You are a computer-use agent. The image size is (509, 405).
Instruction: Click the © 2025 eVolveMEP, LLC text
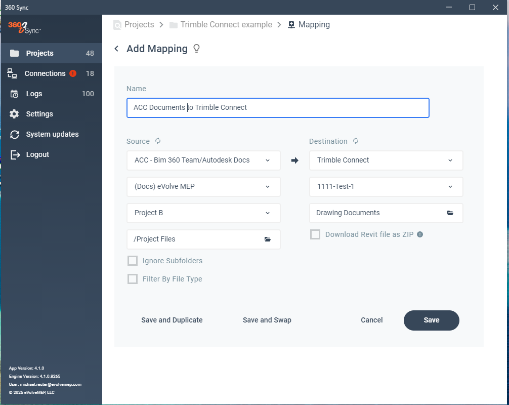[32, 393]
